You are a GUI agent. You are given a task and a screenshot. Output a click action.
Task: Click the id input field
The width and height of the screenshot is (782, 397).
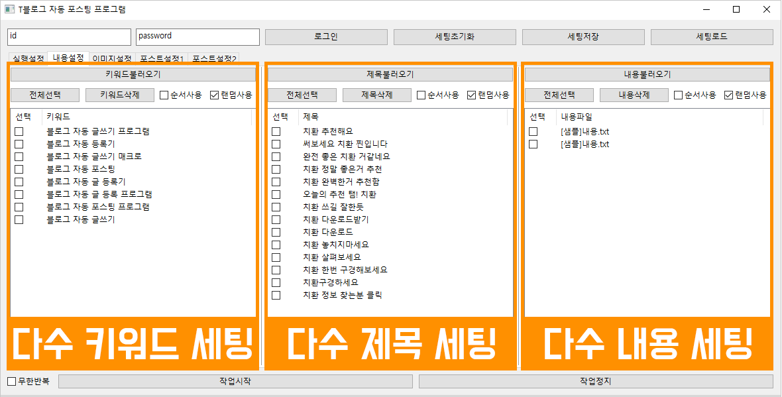tap(69, 36)
